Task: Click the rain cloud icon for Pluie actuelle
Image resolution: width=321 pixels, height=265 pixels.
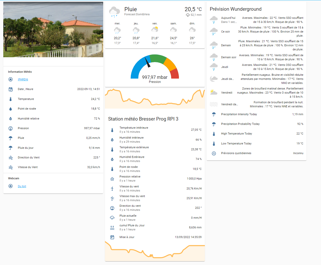Action: click(112, 218)
